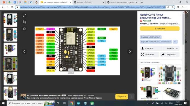Open Chrome from the taskbar
Viewport: 190px width, 106px height.
point(72,103)
